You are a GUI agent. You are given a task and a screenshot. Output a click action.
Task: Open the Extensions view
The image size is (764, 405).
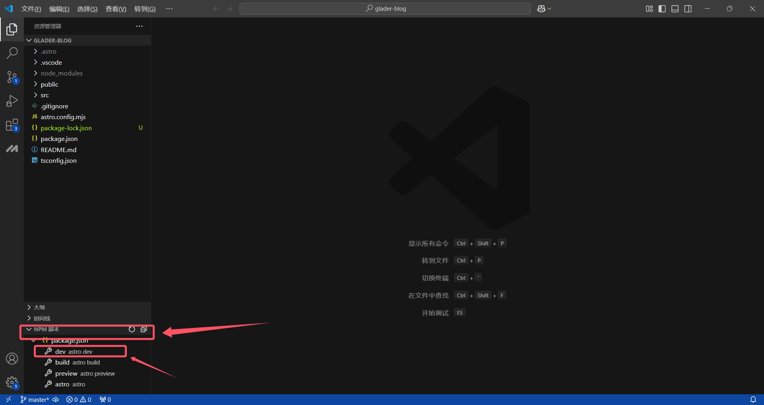[x=12, y=125]
